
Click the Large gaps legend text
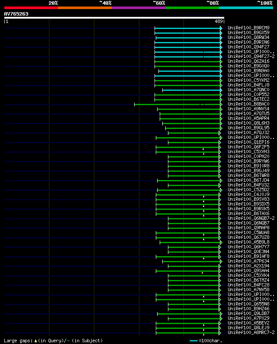[19, 341]
